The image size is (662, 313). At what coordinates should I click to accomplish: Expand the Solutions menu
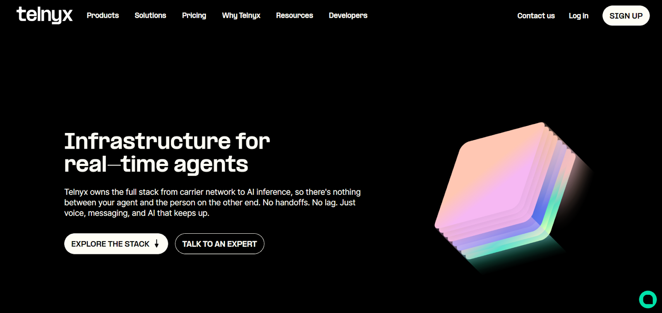tap(150, 15)
